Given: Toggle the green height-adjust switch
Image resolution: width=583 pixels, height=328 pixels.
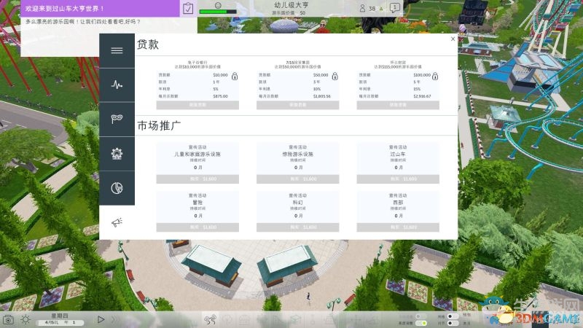Looking at the screenshot, I should pyautogui.click(x=421, y=323).
